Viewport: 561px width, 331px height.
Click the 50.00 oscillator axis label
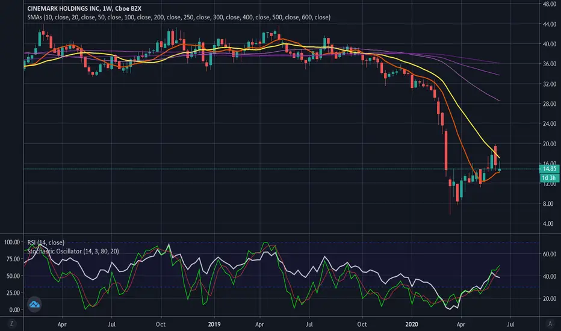click(x=13, y=276)
